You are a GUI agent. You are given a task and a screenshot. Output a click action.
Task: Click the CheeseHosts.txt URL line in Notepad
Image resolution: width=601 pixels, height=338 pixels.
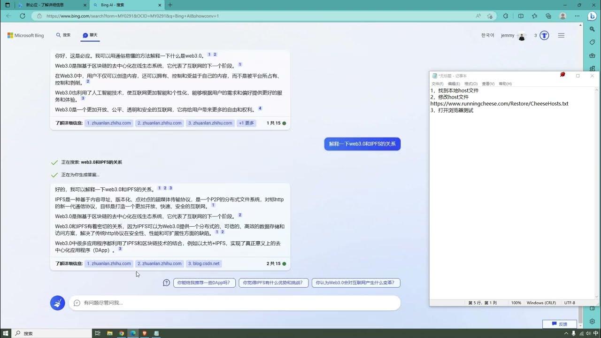[x=499, y=104]
